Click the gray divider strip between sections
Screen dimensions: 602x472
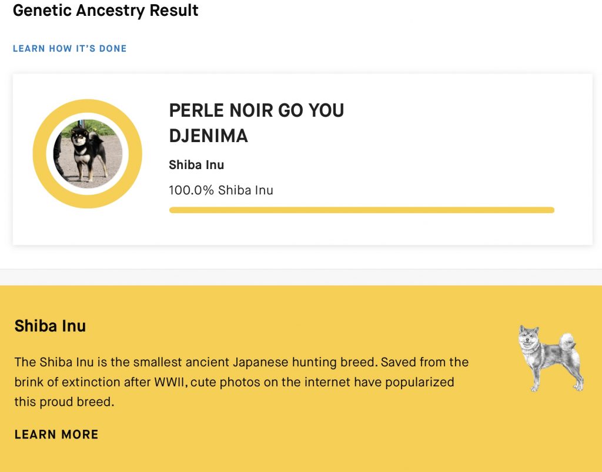coord(301,277)
